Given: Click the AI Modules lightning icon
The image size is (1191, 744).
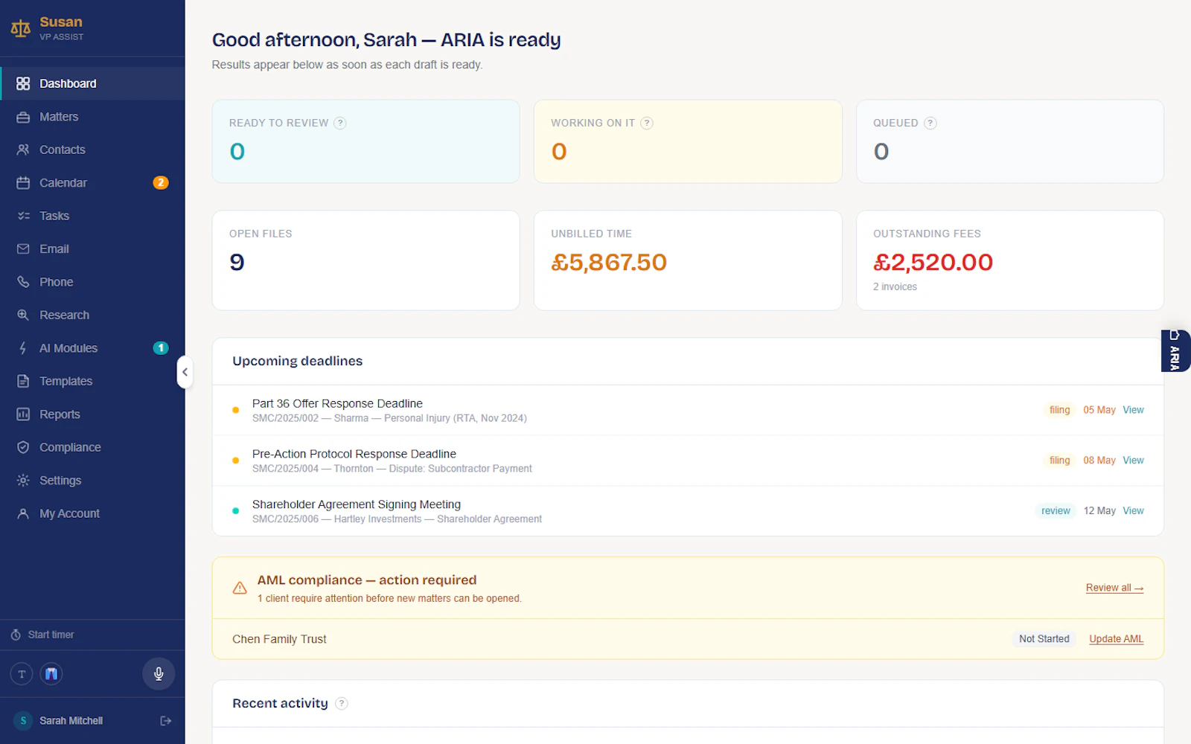Looking at the screenshot, I should [23, 348].
